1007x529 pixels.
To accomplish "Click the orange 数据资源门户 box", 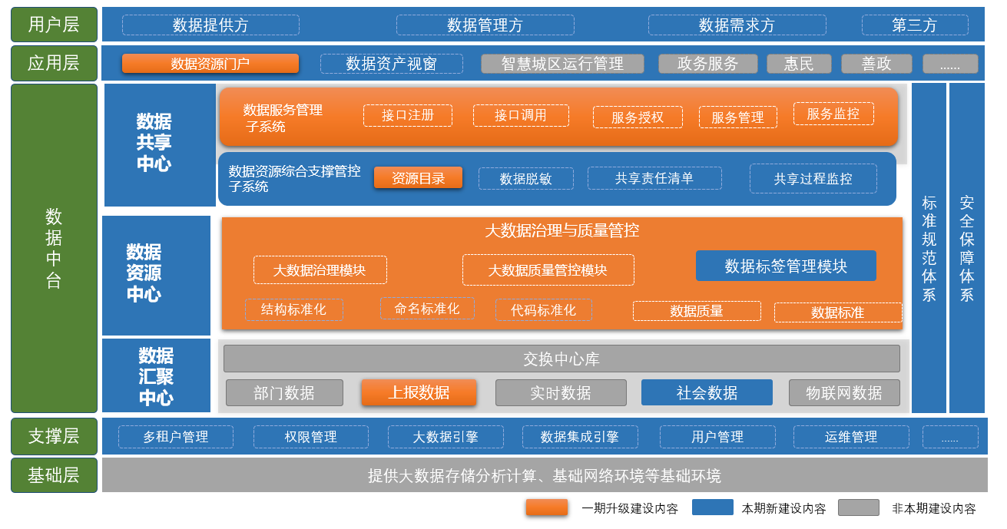I will (210, 64).
